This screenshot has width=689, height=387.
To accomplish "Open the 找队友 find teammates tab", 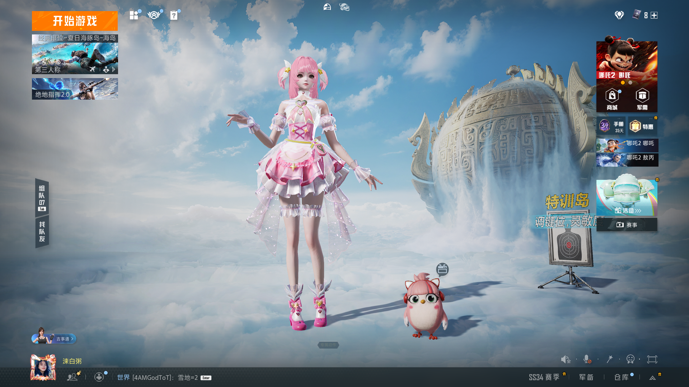I will click(42, 231).
